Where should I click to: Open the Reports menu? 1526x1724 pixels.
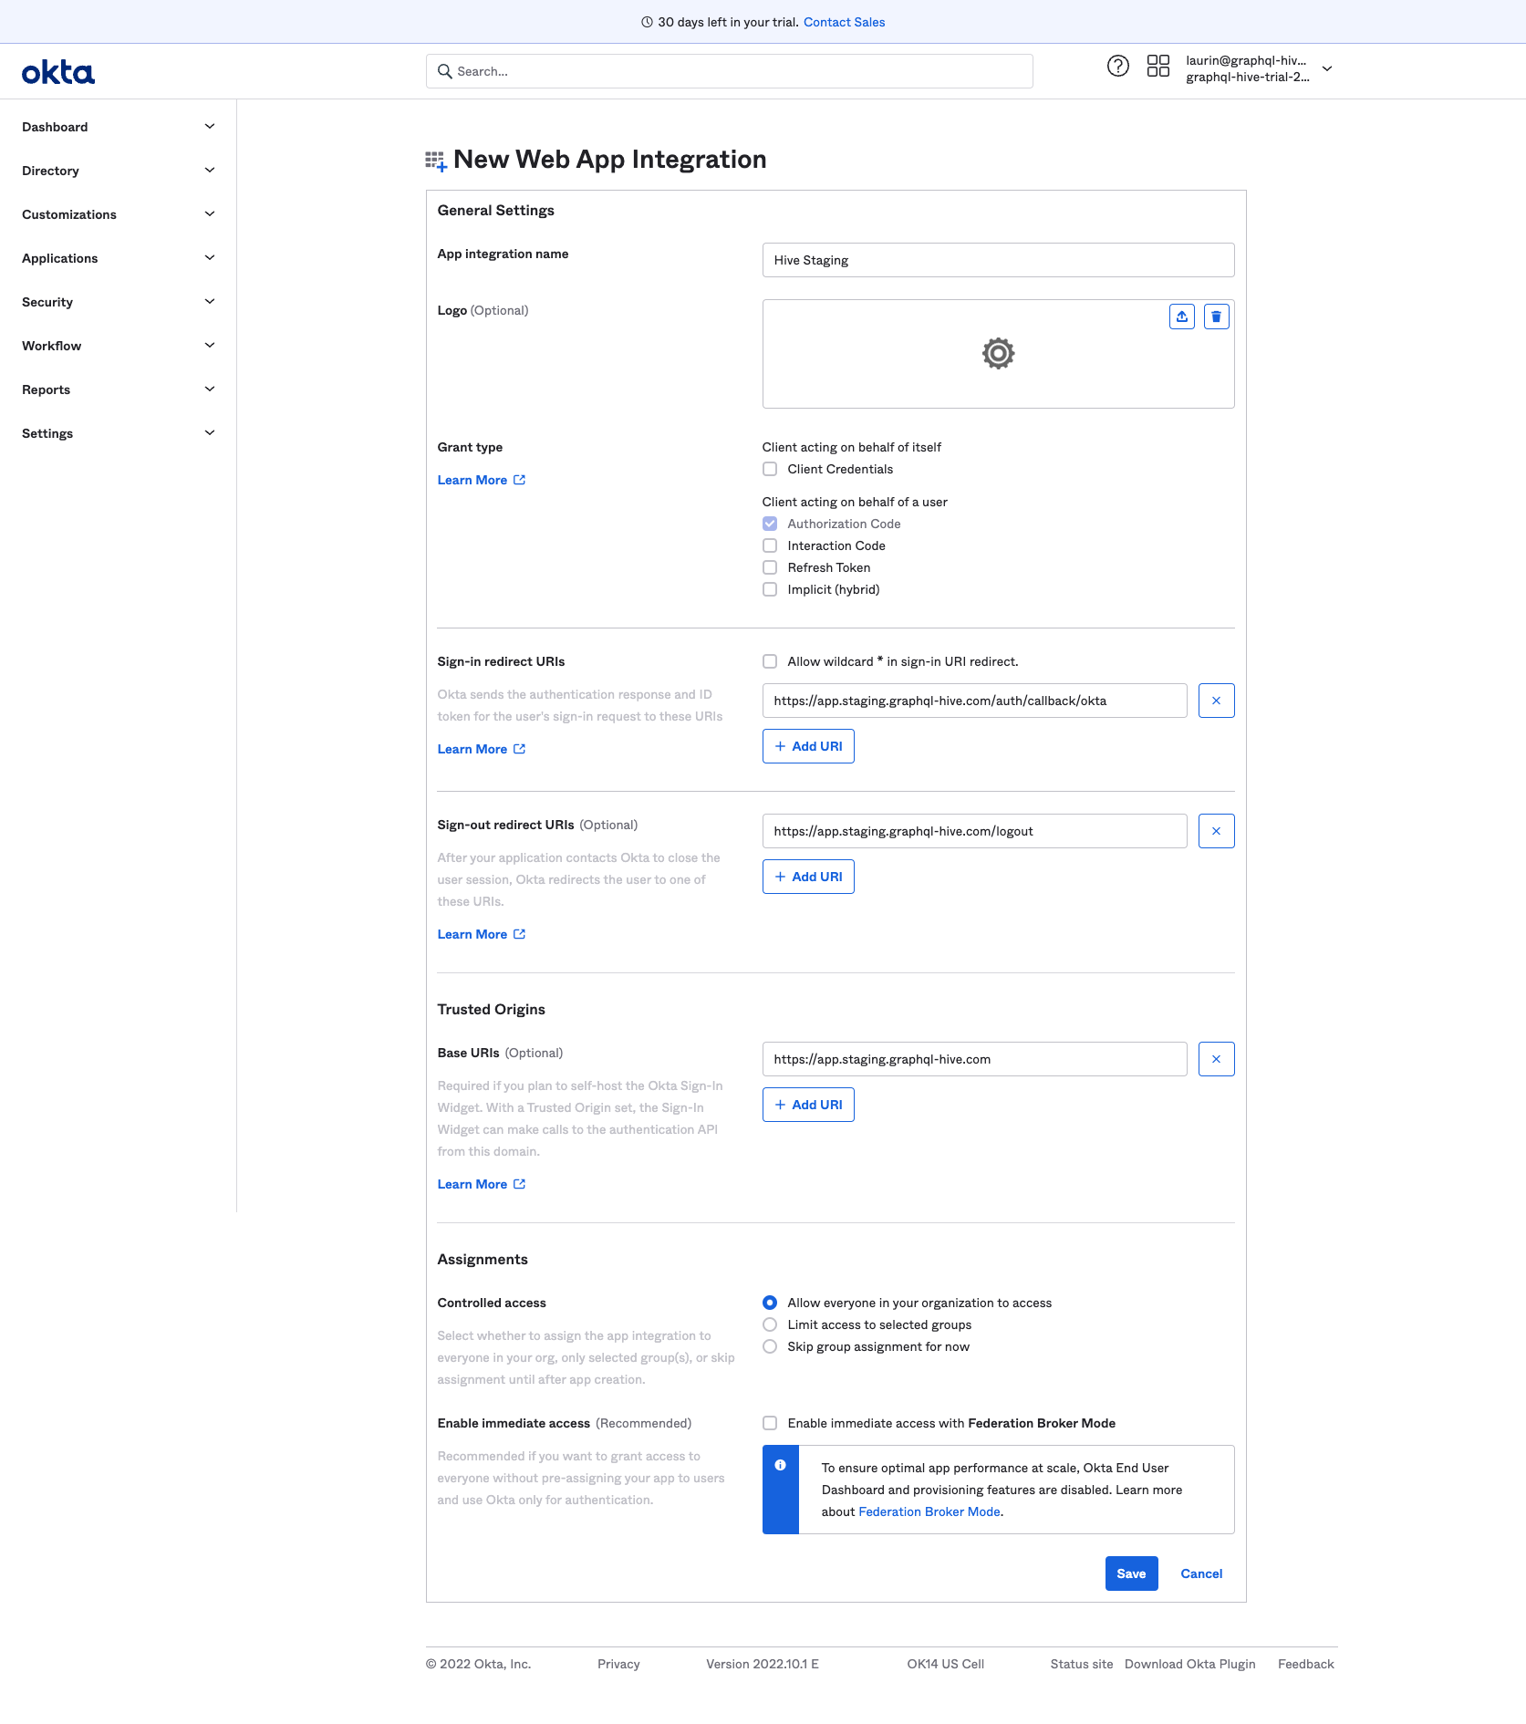(118, 389)
